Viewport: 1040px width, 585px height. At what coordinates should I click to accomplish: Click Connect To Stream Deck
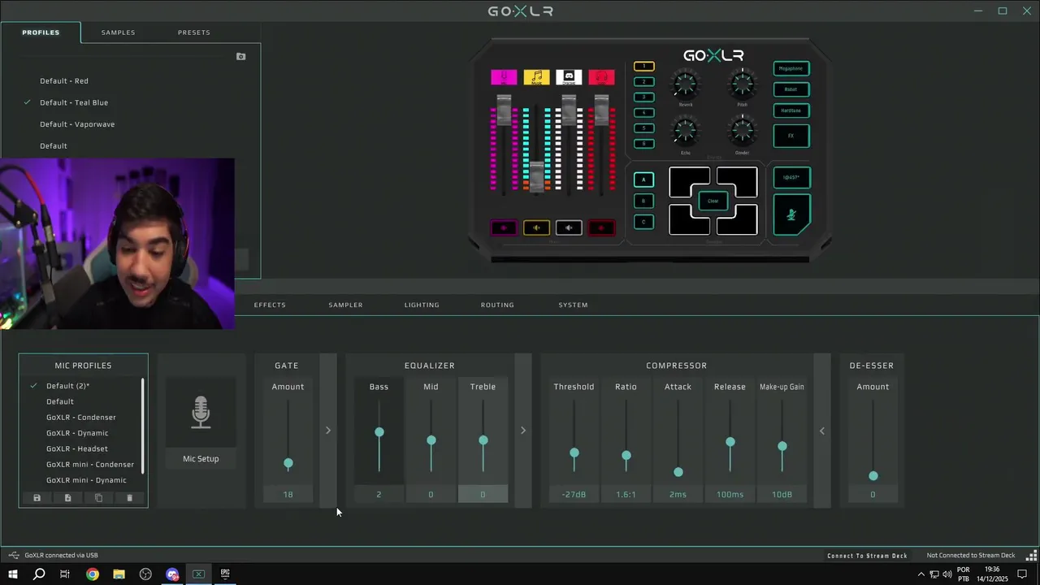click(867, 556)
